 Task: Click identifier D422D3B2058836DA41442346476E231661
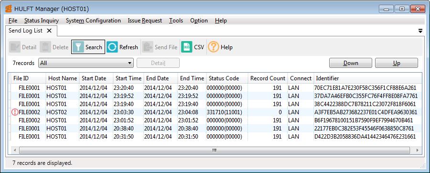coord(365,136)
